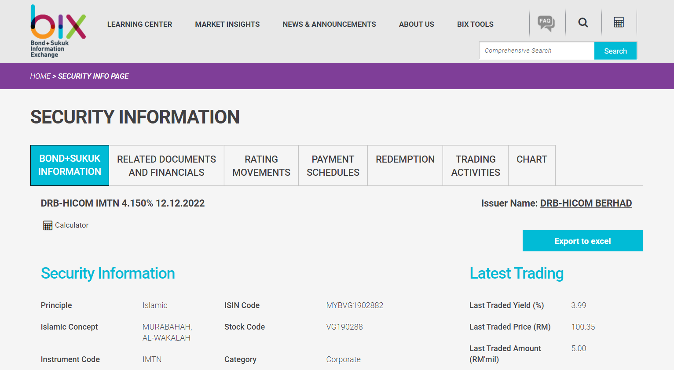The width and height of the screenshot is (674, 370).
Task: Click the Calculator icon below bond name
Action: [x=48, y=225]
